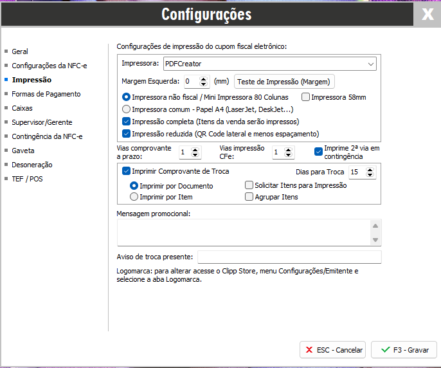Increase Dias para Troca value
This screenshot has width=441, height=368.
pyautogui.click(x=370, y=169)
